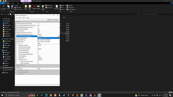This screenshot has width=173, height=97.
Task: Select OneDrive - Personal in navigation pane
Action: click(8, 39)
